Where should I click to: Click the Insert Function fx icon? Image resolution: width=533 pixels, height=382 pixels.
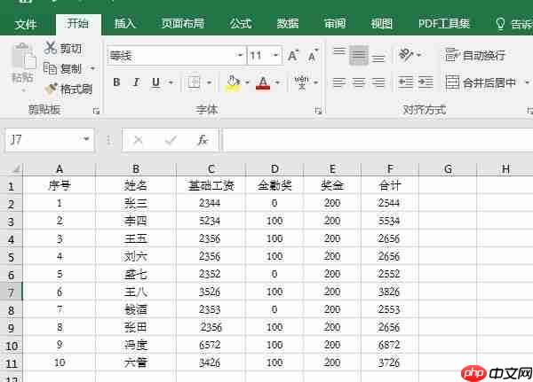tap(203, 139)
